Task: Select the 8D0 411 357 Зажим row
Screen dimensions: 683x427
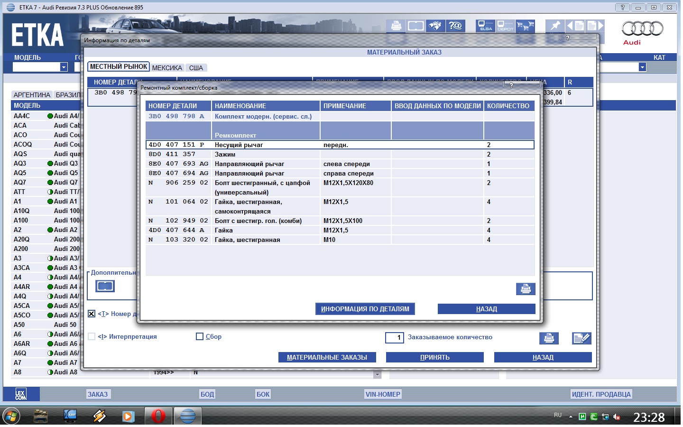Action: (340, 154)
